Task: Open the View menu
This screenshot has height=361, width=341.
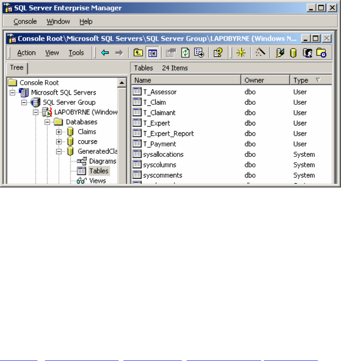Action: (52, 53)
